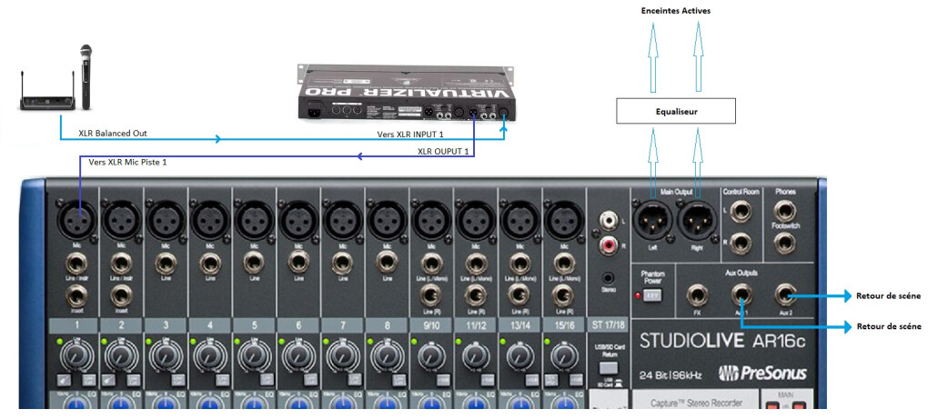Click the Enceintes Actives label
The width and height of the screenshot is (928, 419).
[x=676, y=11]
